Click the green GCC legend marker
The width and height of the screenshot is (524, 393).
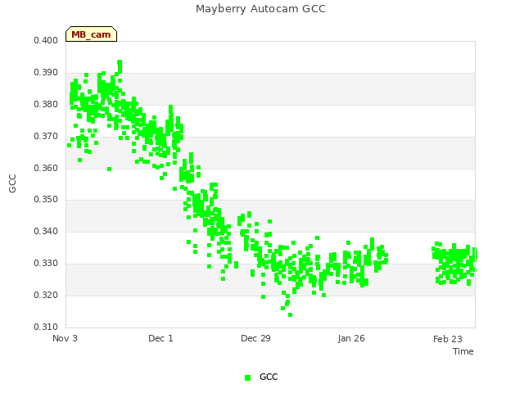tap(247, 377)
